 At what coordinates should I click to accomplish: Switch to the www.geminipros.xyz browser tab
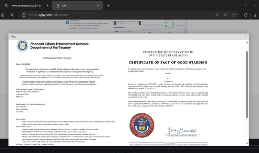[27, 6]
